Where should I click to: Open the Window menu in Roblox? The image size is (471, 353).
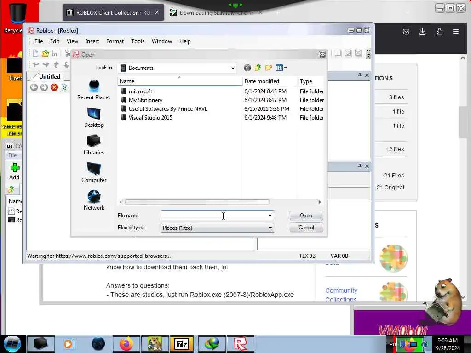pyautogui.click(x=161, y=41)
